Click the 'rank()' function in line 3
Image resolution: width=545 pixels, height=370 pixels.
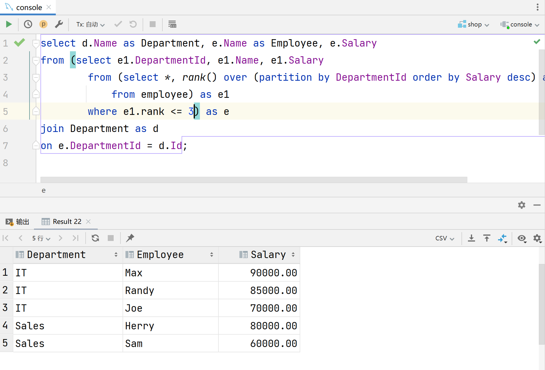coord(199,77)
